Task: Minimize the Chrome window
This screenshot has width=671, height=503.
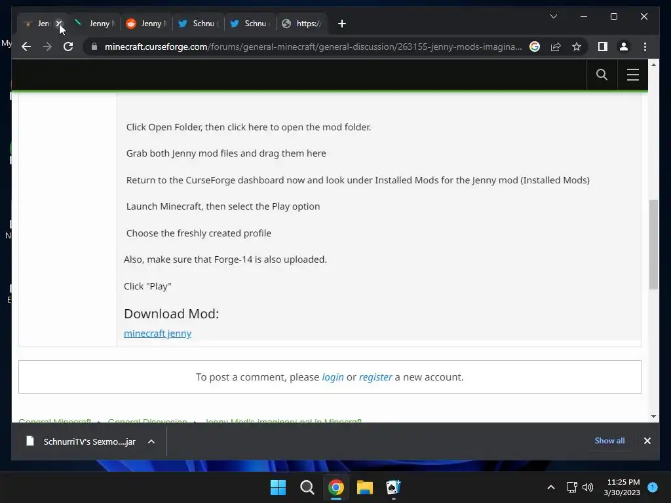Action: pyautogui.click(x=583, y=16)
